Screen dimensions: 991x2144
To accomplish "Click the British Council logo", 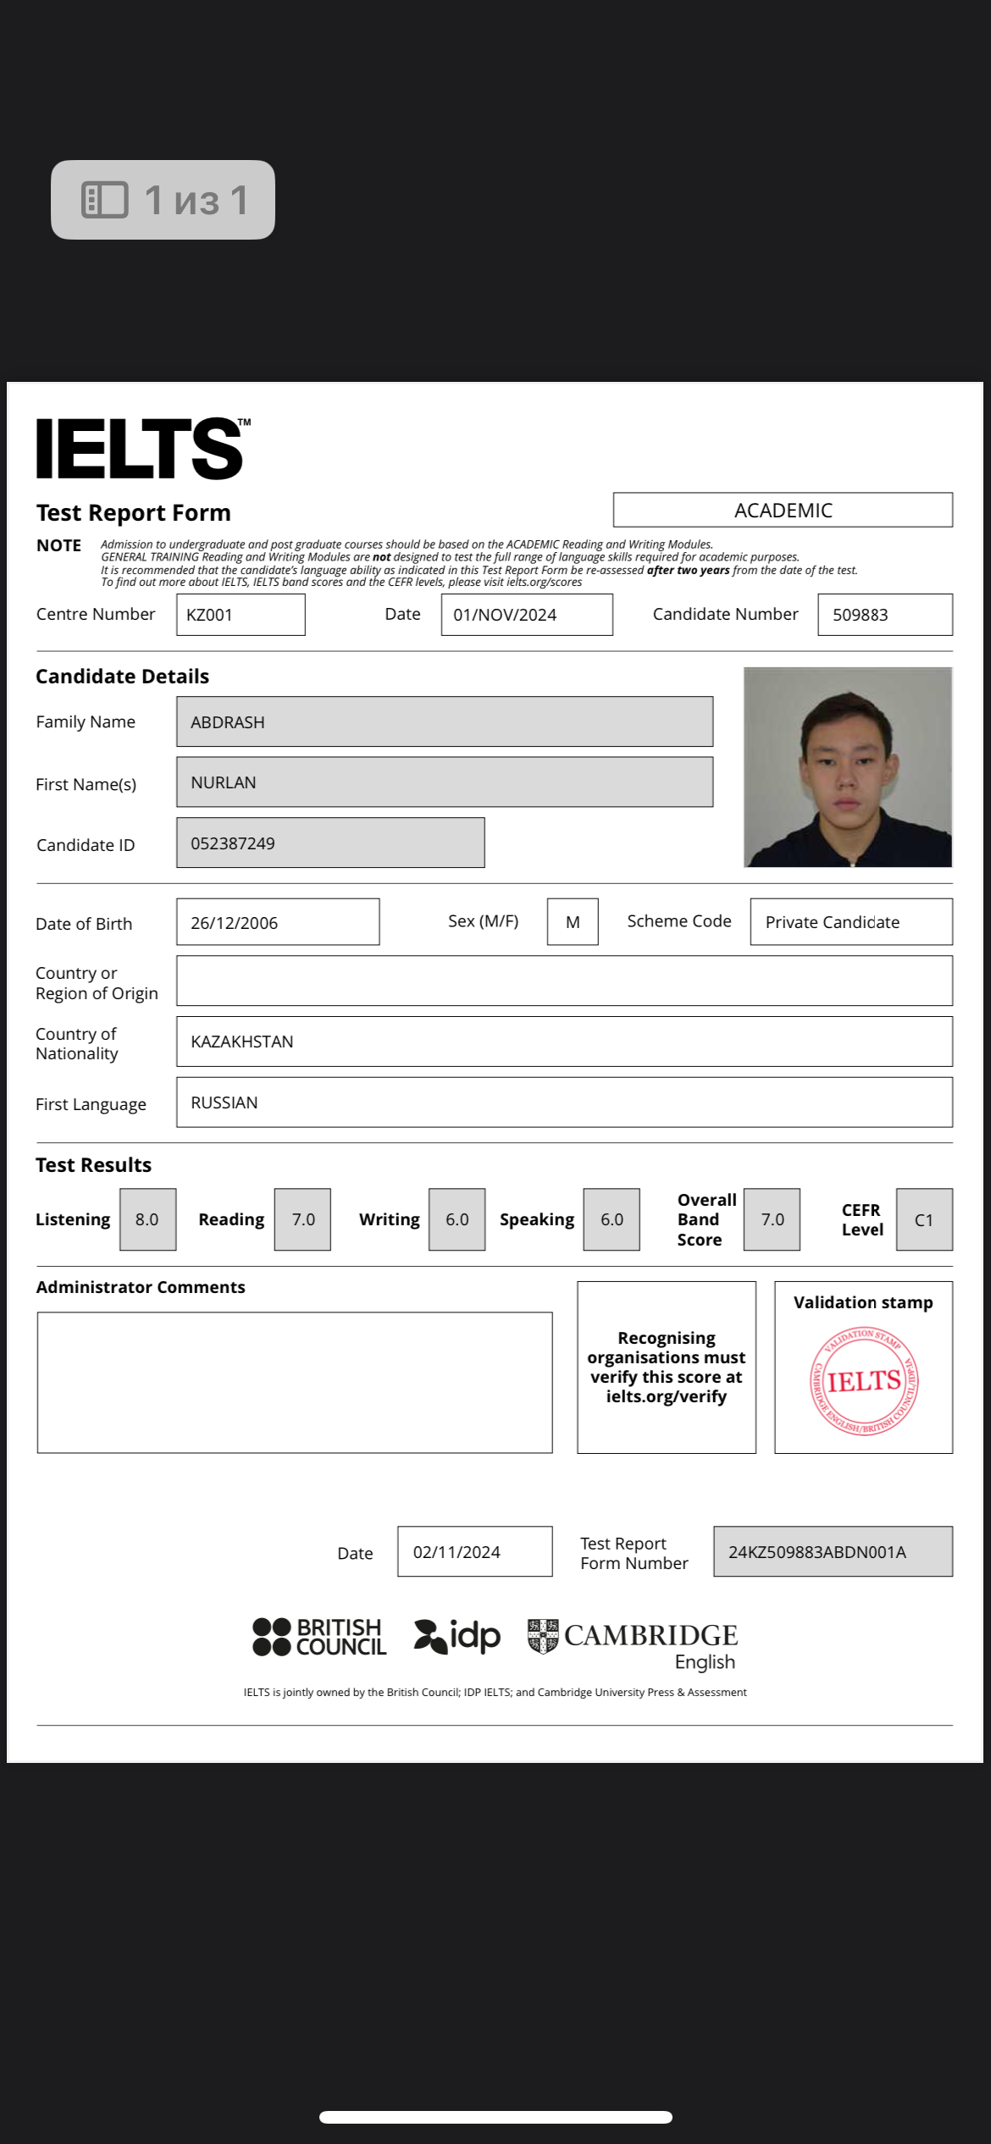I will pyautogui.click(x=319, y=1636).
